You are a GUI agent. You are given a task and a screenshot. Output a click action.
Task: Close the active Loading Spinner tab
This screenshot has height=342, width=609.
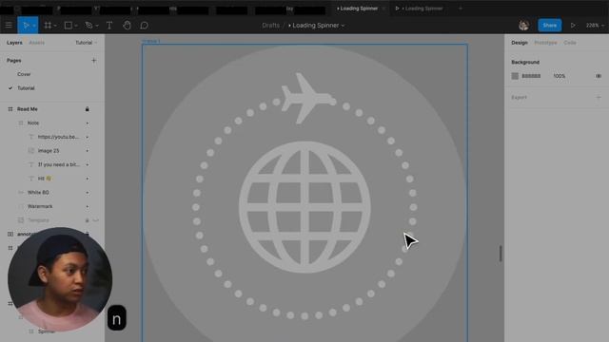click(x=384, y=9)
